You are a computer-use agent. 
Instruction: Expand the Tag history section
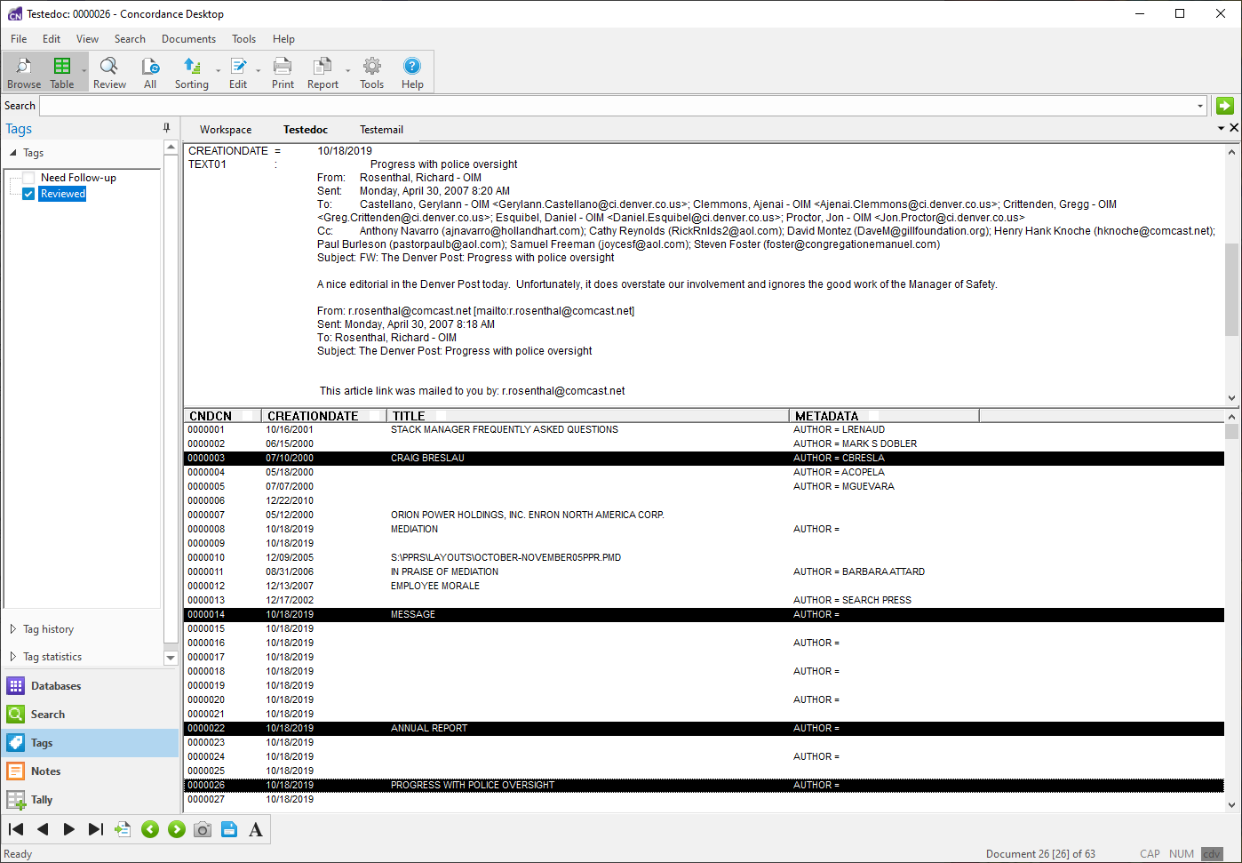pos(12,629)
